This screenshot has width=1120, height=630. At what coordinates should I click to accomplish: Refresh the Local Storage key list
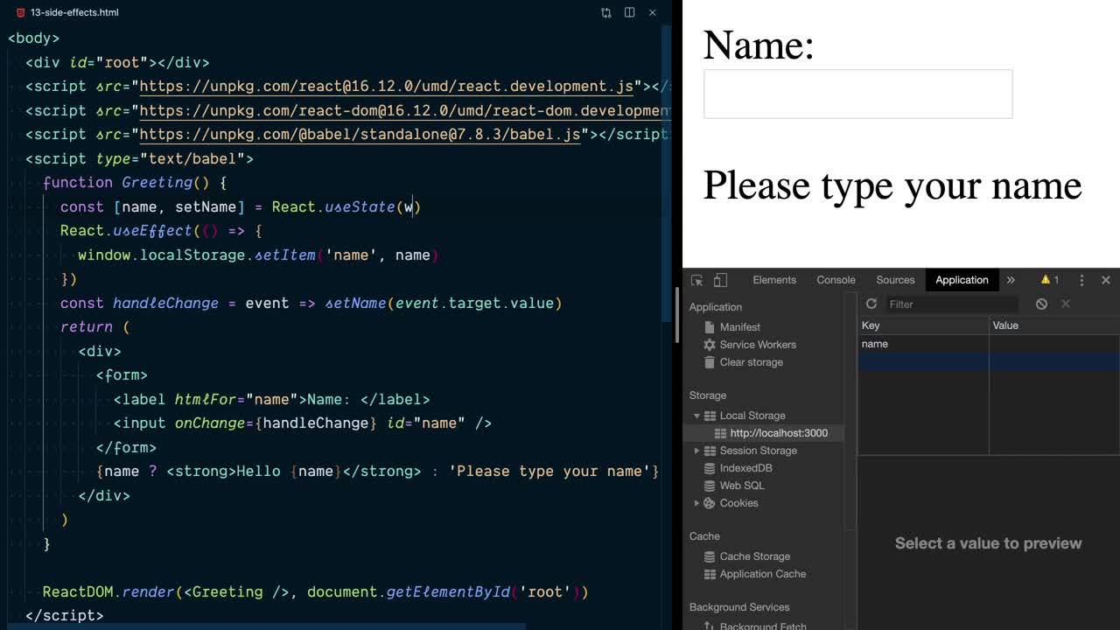click(871, 304)
